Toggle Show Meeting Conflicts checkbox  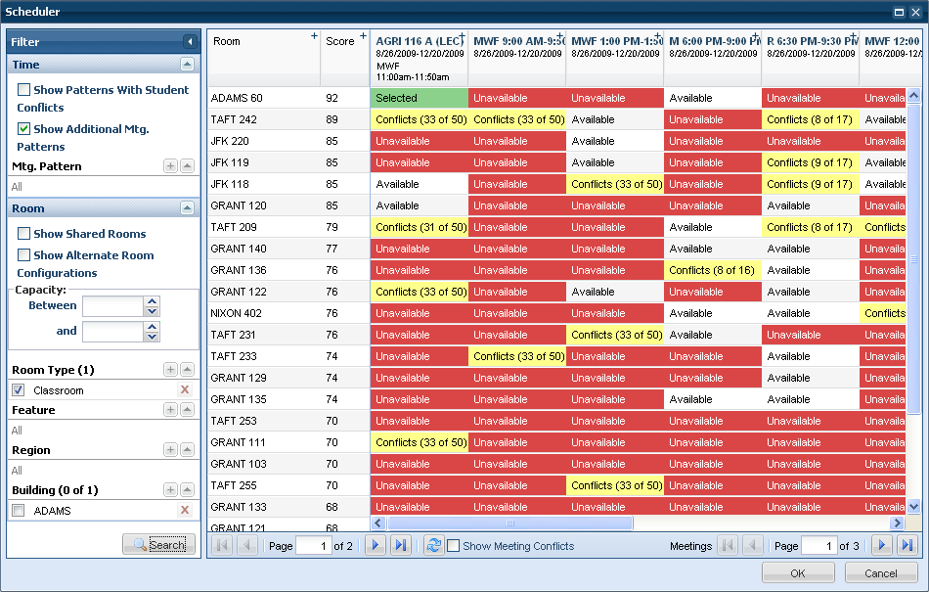(x=453, y=546)
